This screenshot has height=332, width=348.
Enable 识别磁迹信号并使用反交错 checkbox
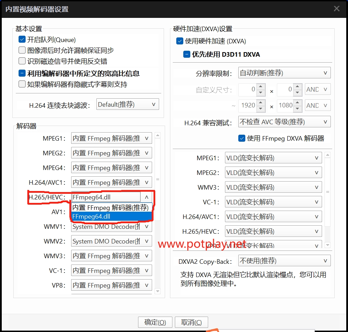pyautogui.click(x=22, y=61)
